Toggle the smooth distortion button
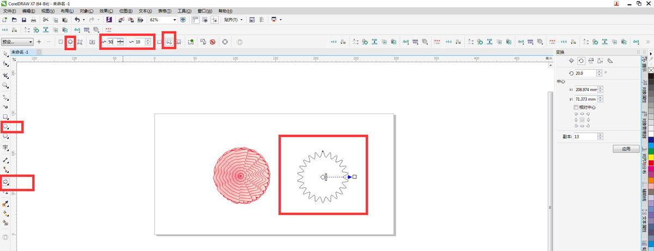Image resolution: width=654 pixels, height=251 pixels. coord(169,42)
